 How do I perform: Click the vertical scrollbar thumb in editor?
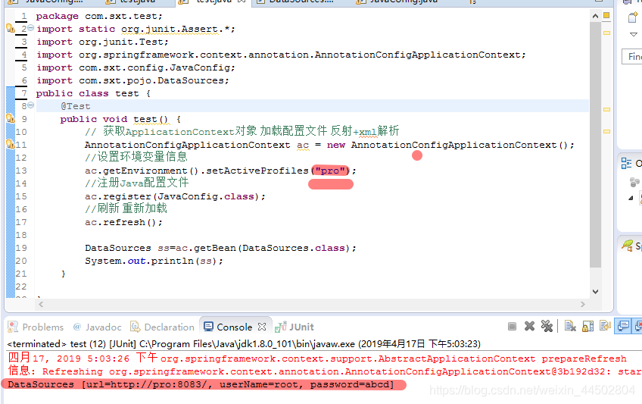[595, 145]
